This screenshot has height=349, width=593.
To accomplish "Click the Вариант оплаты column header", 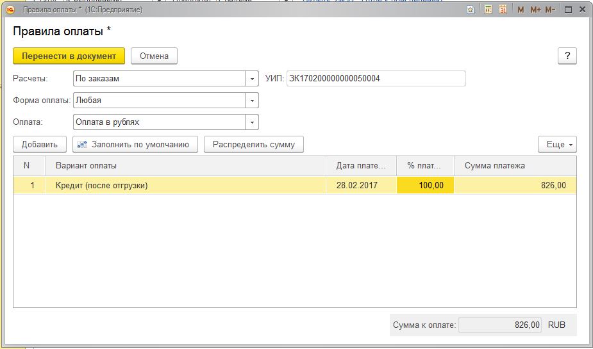I will pos(185,166).
